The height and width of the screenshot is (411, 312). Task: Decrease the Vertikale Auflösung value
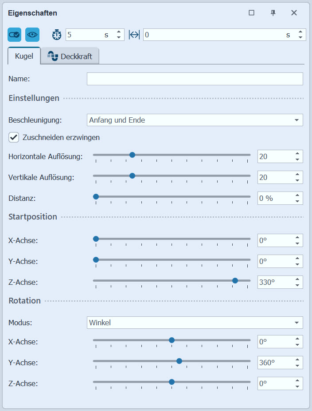tap(297, 180)
